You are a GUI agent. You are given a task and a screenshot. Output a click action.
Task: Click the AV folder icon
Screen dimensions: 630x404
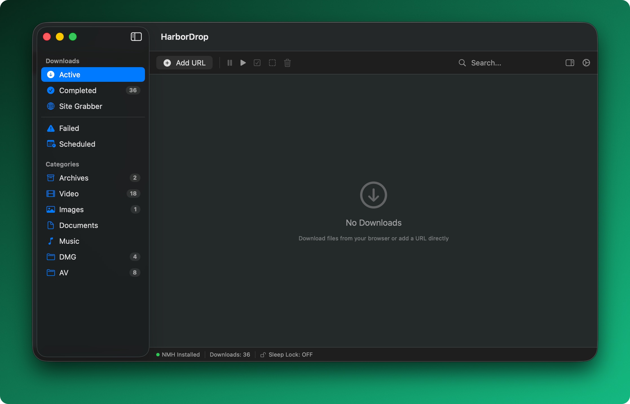click(51, 273)
